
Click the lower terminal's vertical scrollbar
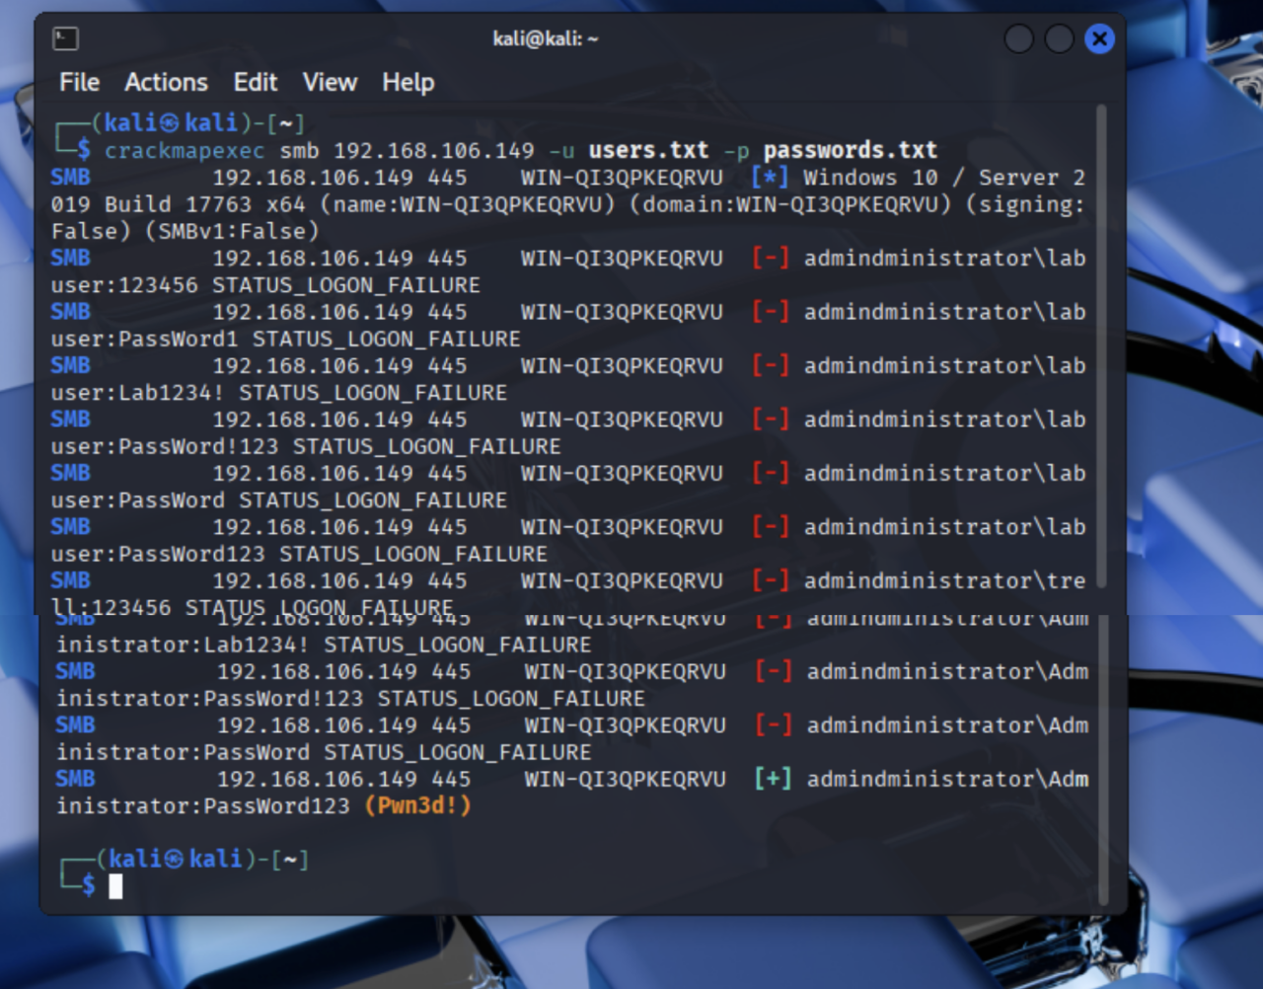pos(1102,758)
